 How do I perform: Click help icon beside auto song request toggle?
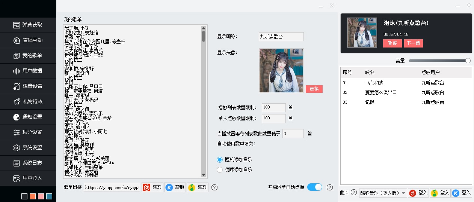(330, 187)
